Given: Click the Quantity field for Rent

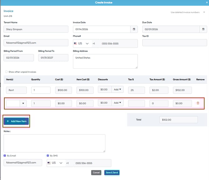Looking at the screenshot, I should (x=41, y=90).
